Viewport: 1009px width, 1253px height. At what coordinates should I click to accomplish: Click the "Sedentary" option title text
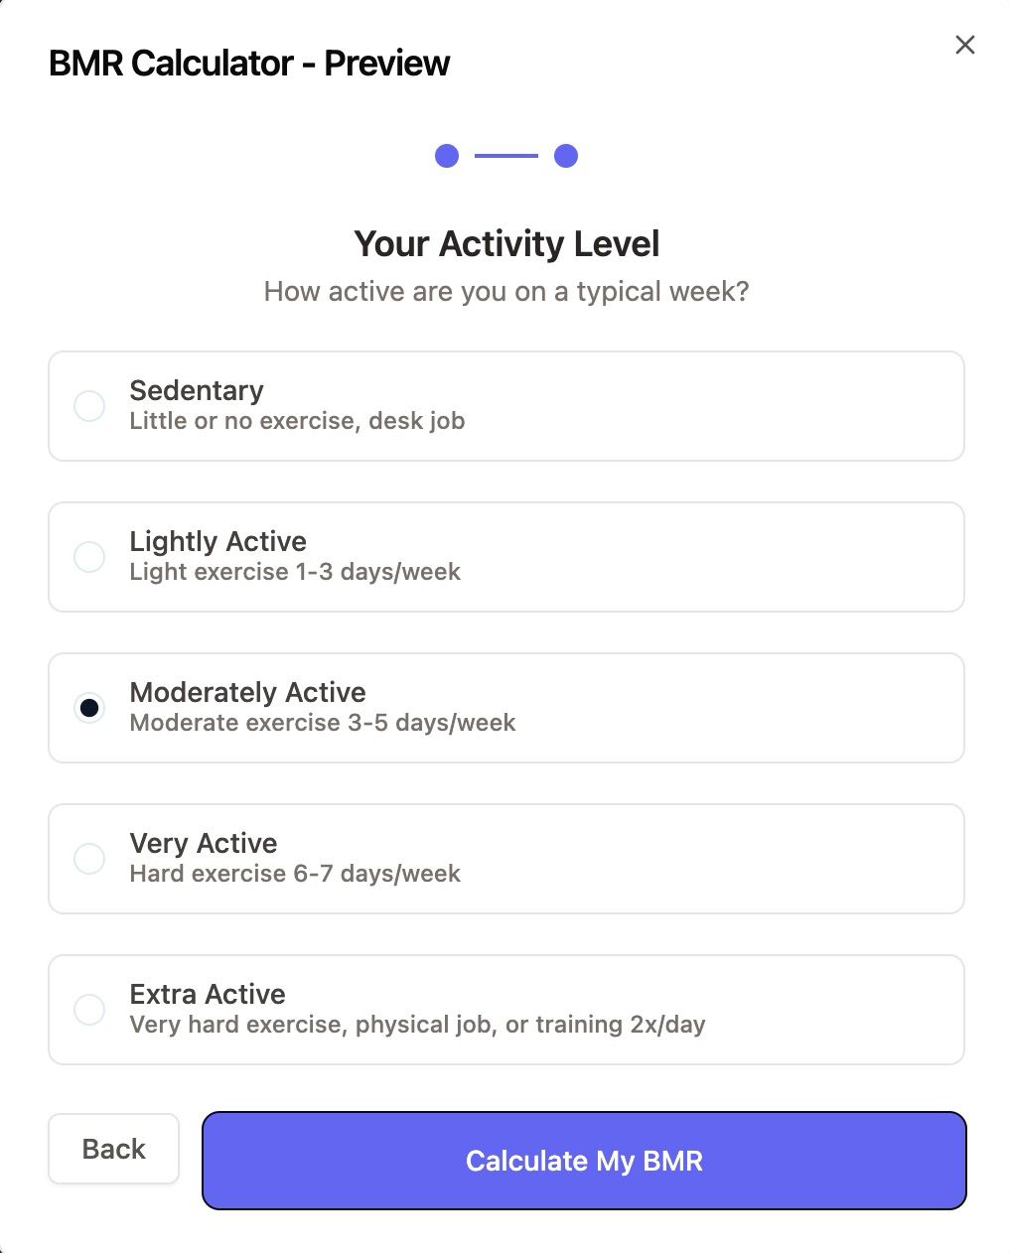[197, 390]
